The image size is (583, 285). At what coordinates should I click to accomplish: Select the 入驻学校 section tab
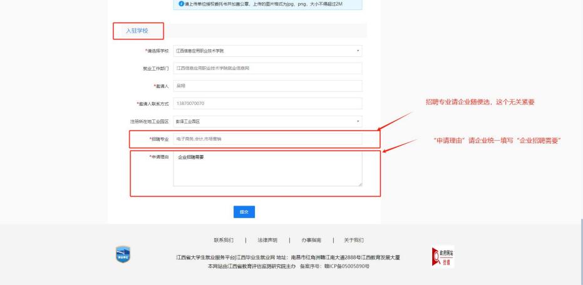(137, 31)
